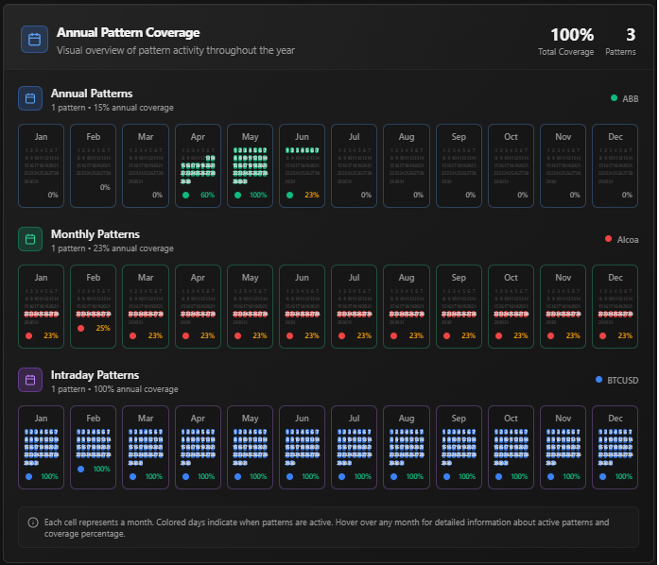Click the blue BTCUSD legend dot

(x=598, y=379)
